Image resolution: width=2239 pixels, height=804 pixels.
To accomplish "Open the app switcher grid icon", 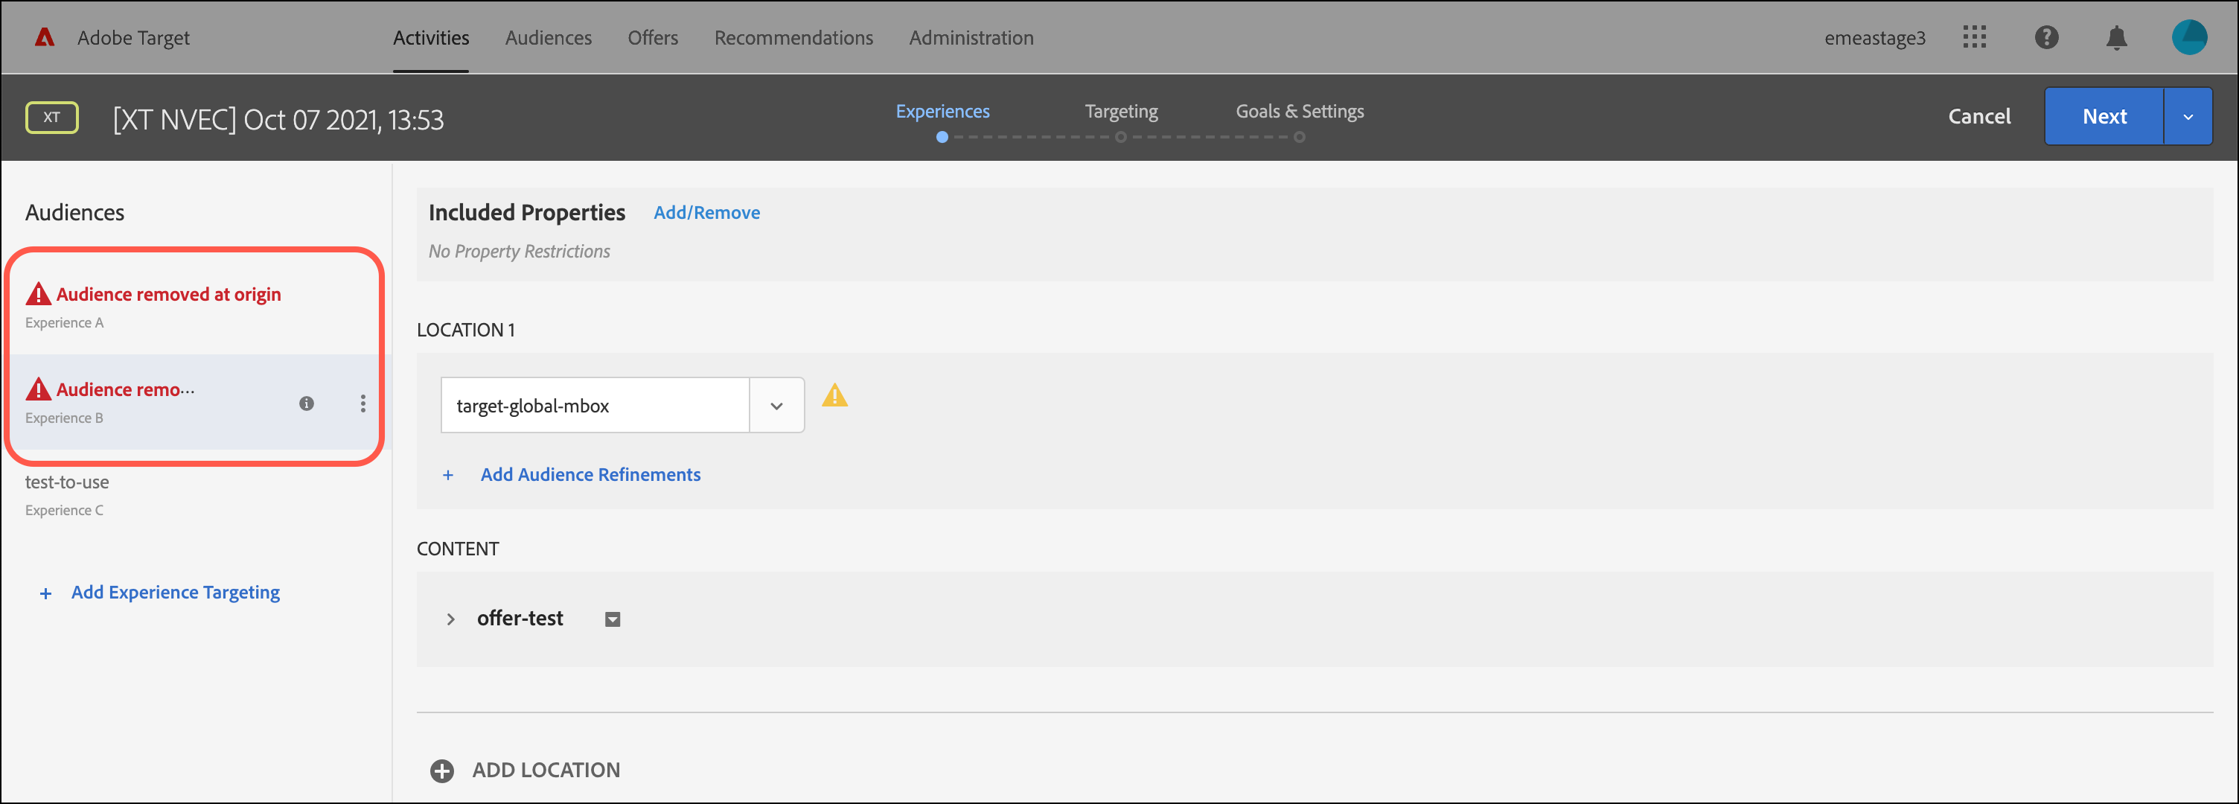I will [x=1974, y=37].
